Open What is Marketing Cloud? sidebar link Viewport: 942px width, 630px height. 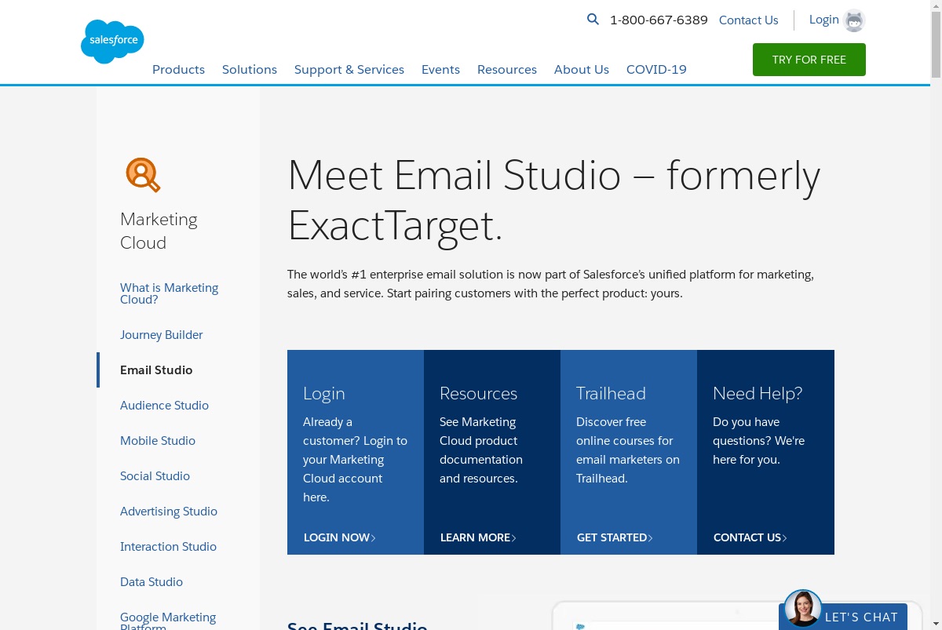pos(170,293)
